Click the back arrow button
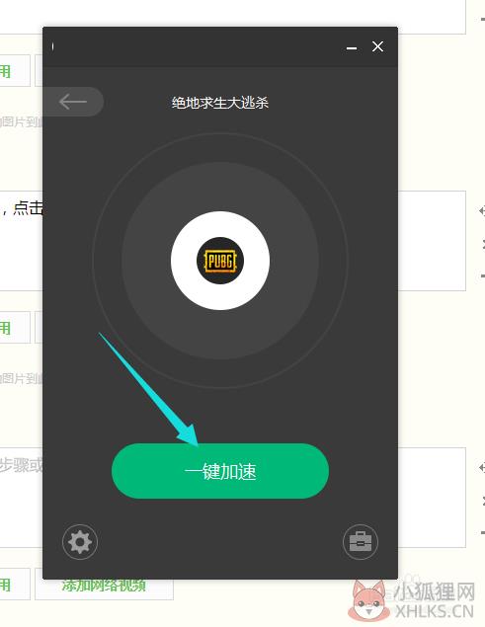This screenshot has width=485, height=627. tap(73, 102)
